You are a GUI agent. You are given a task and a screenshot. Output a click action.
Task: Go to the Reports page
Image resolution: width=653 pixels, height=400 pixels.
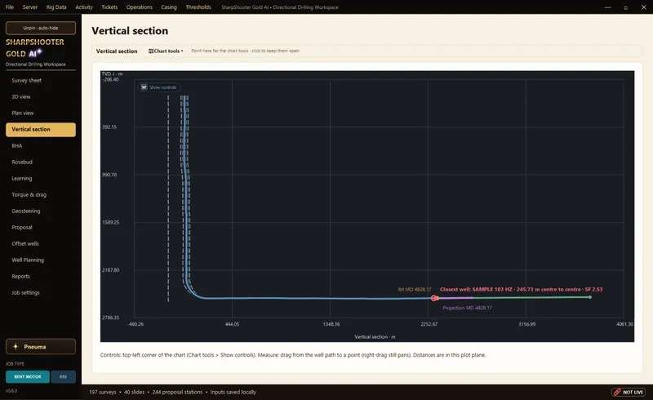pyautogui.click(x=41, y=276)
